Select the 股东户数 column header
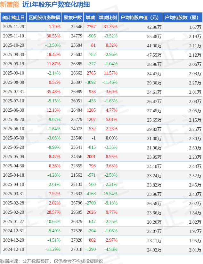The image size is (203, 264). 73,18
